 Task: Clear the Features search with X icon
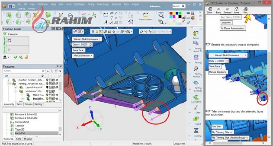[x=43, y=71]
